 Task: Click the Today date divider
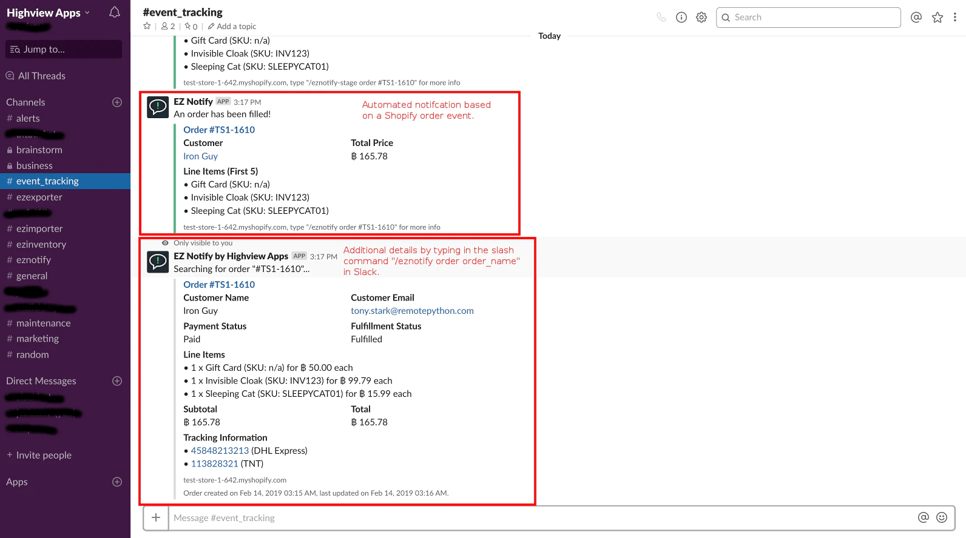click(x=550, y=36)
